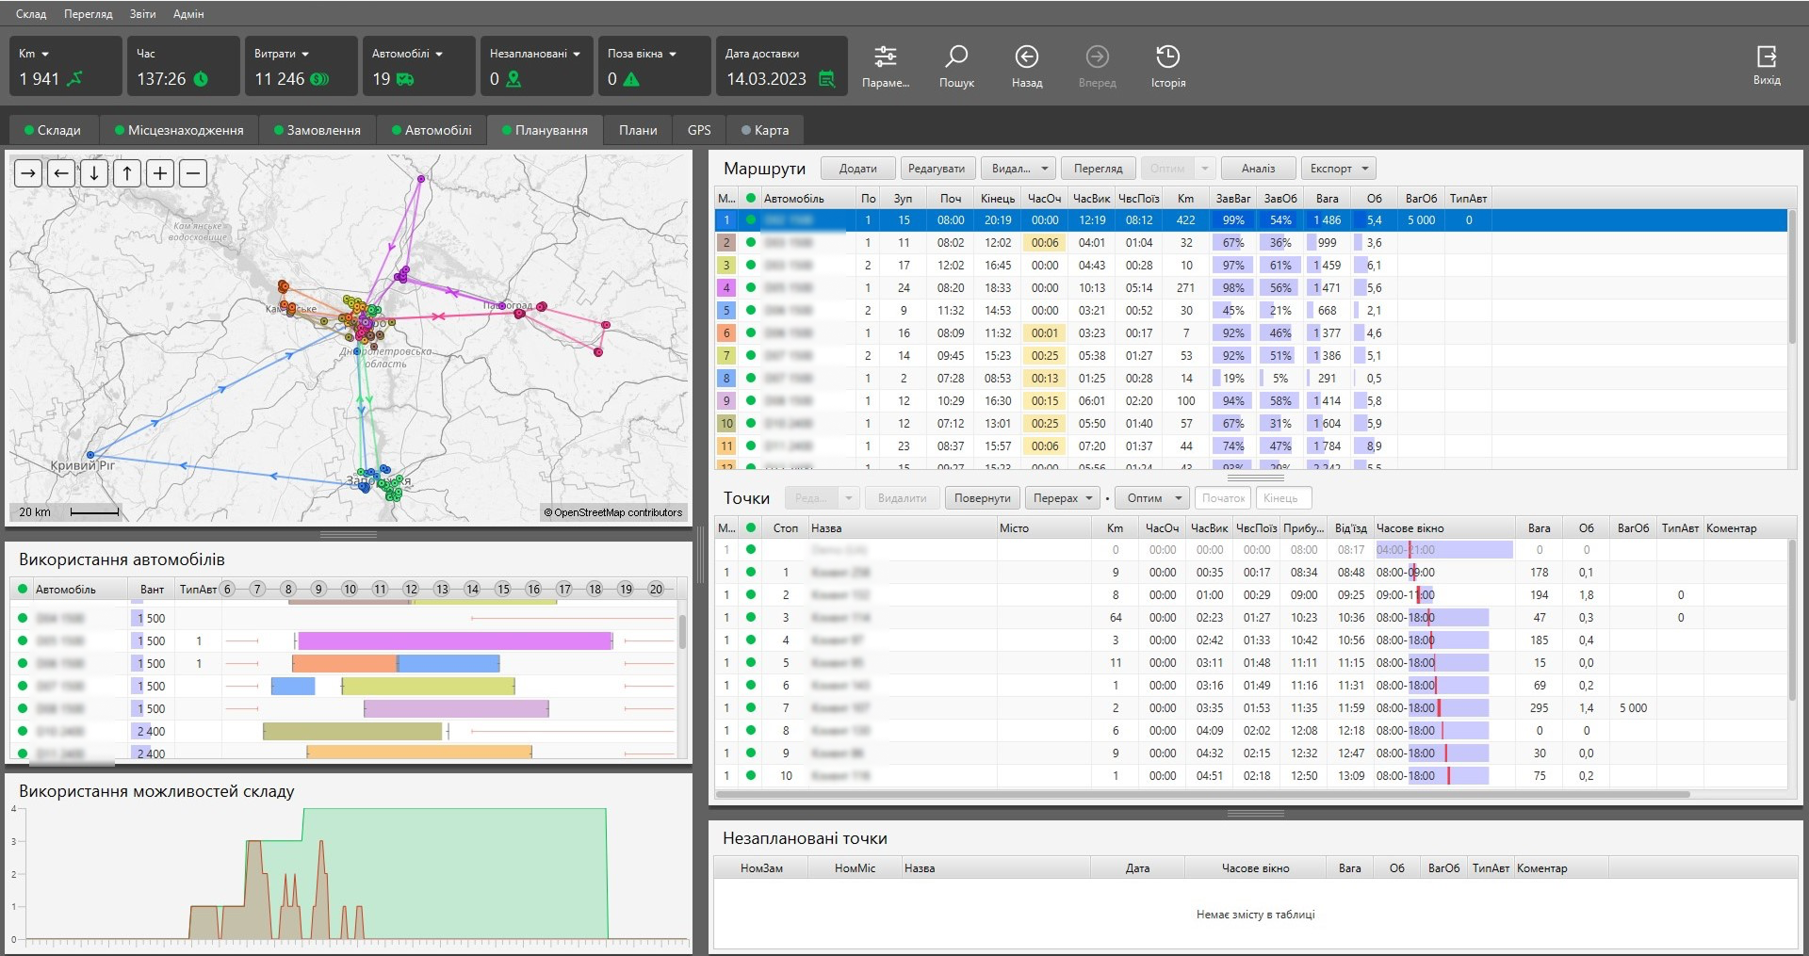Go back with the Назад arrow icon

[x=1026, y=57]
